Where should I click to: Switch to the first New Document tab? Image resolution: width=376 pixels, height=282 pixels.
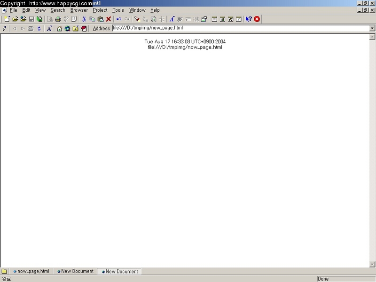pos(75,271)
